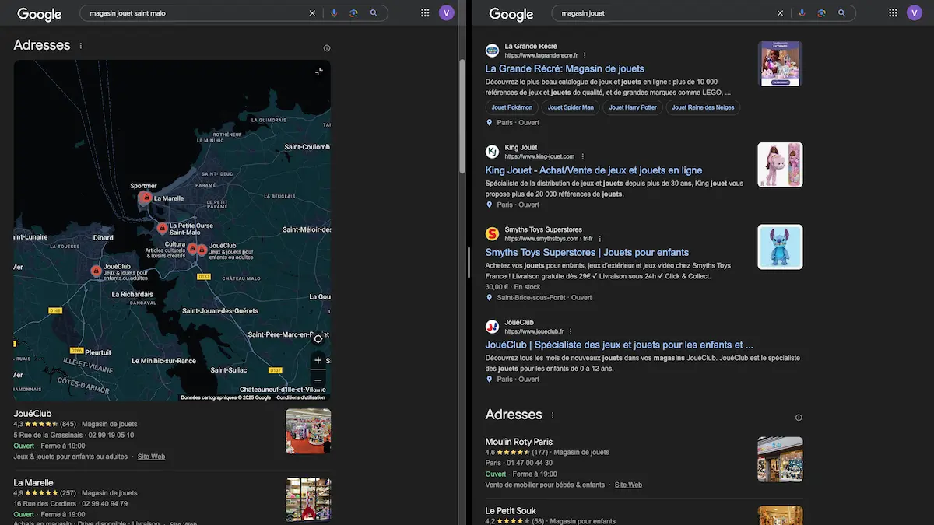The width and height of the screenshot is (934, 525).
Task: Open Site Web link for Moulin Roty Paris
Action: (628, 485)
